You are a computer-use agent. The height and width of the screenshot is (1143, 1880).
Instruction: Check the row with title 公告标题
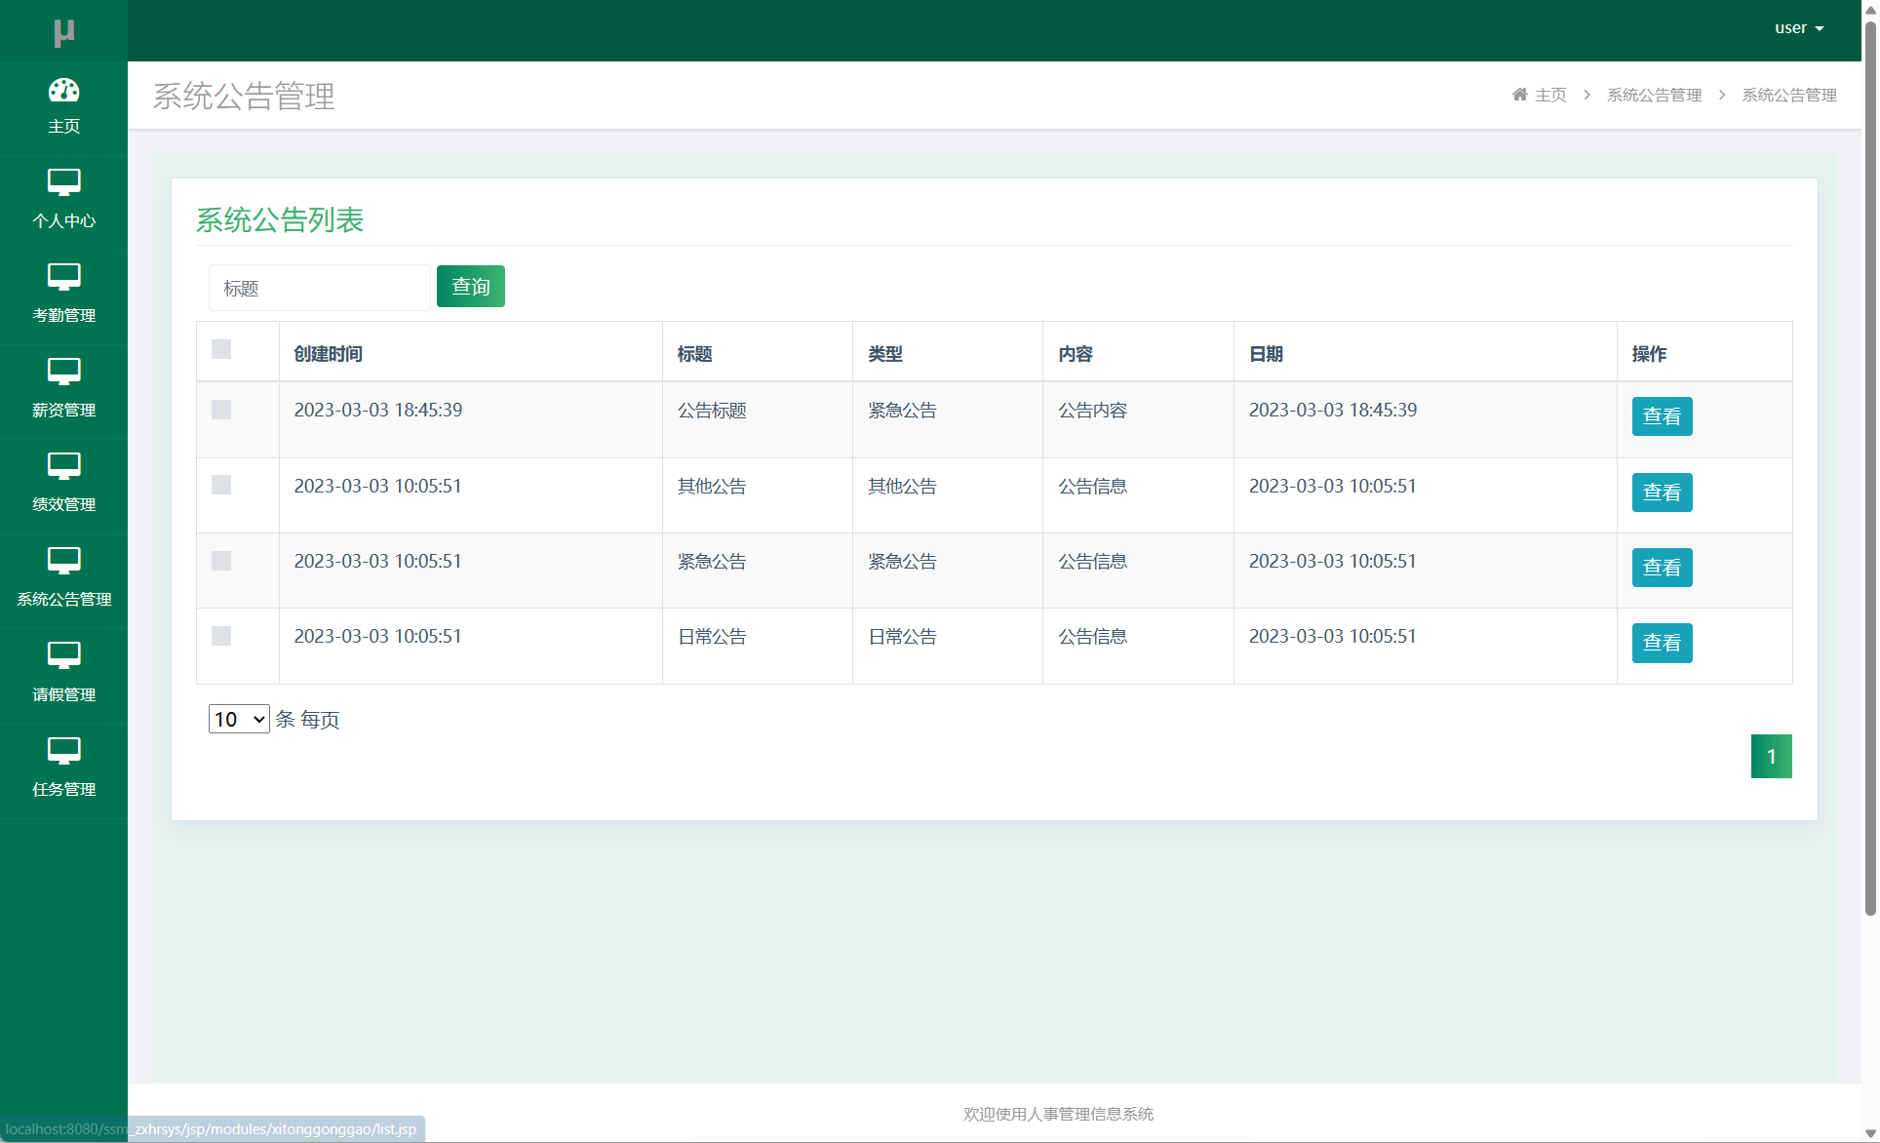[x=221, y=410]
